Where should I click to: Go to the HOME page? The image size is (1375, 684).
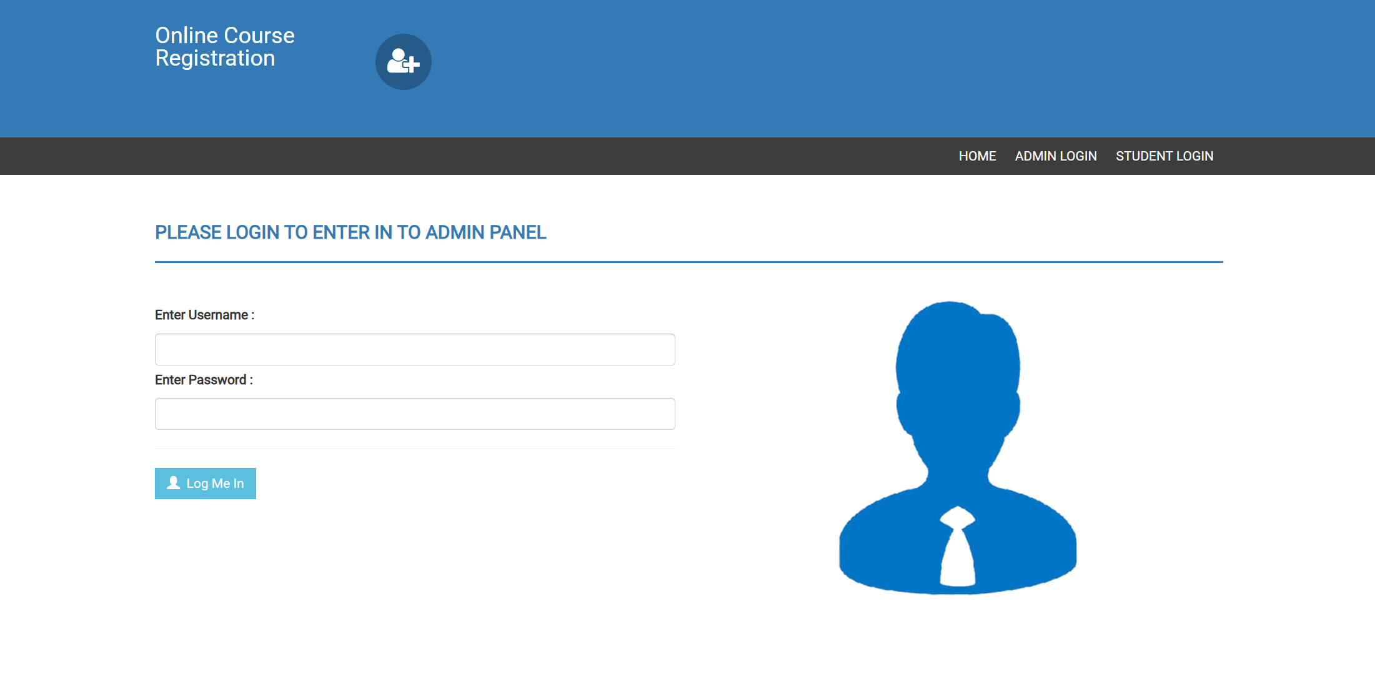977,156
